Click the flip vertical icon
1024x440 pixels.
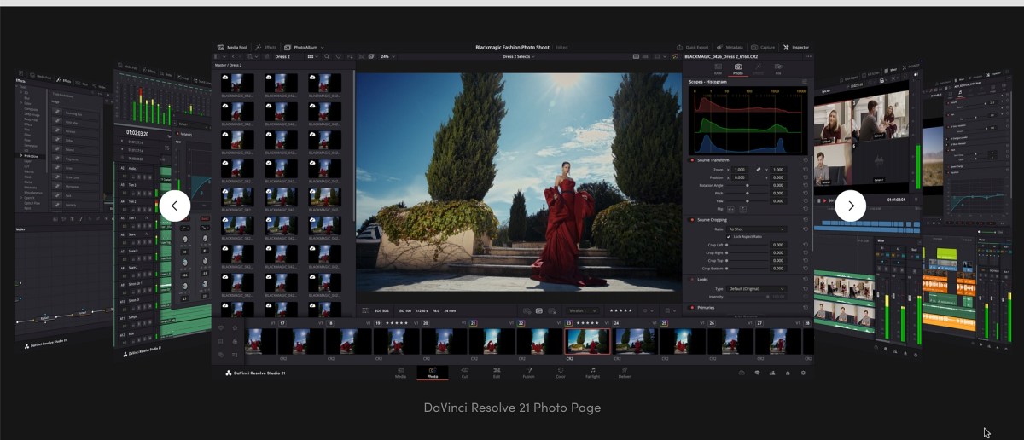743,209
